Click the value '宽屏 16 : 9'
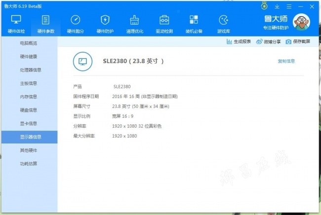This screenshot has height=215, width=321. click(122, 116)
